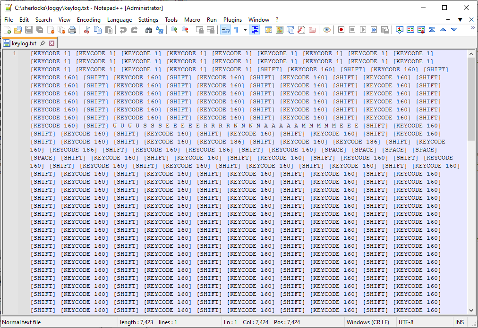Toggle Show All Characters pilcrow icon
Image resolution: width=478 pixels, height=328 pixels.
pos(237,30)
